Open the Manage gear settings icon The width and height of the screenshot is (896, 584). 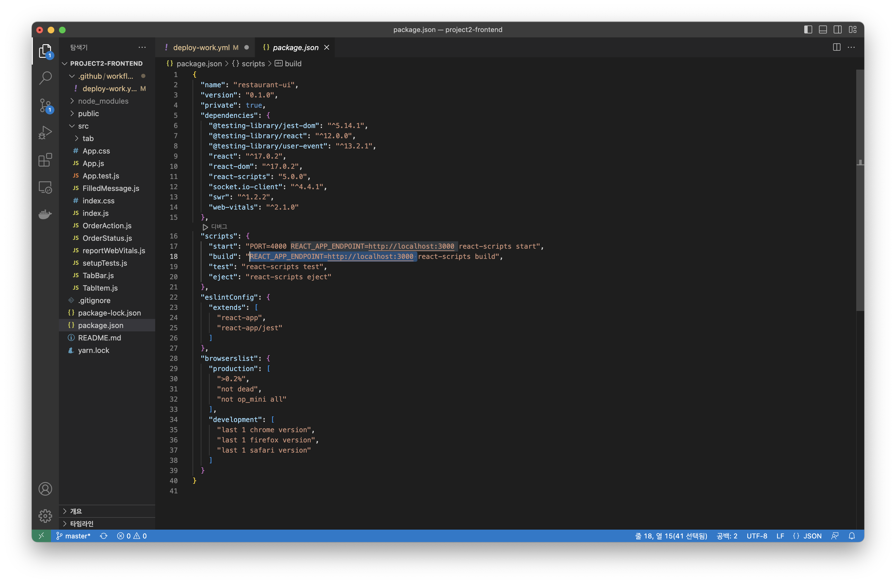[x=45, y=515]
